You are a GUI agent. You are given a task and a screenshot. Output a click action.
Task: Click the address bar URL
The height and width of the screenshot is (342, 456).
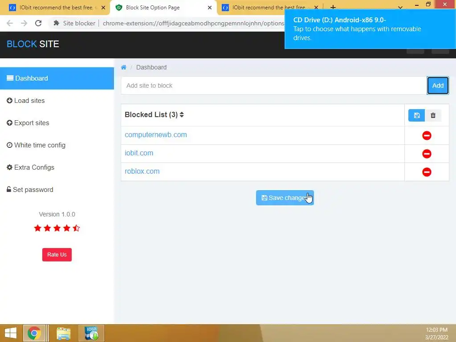tap(193, 23)
